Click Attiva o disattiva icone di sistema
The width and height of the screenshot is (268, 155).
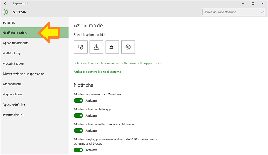click(x=97, y=72)
